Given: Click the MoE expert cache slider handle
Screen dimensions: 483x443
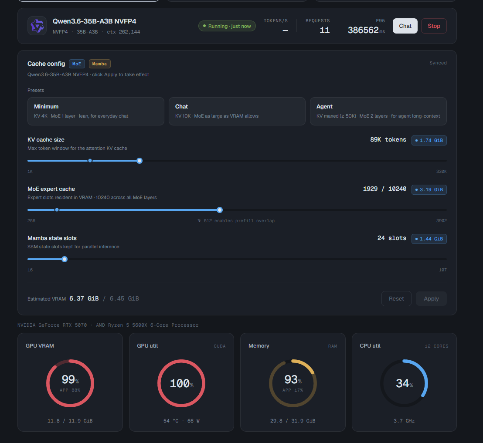Looking at the screenshot, I should pos(220,210).
